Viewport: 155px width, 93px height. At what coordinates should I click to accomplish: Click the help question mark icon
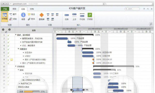point(144,9)
